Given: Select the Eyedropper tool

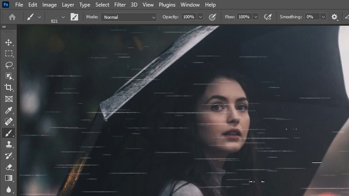Looking at the screenshot, I should pos(9,110).
